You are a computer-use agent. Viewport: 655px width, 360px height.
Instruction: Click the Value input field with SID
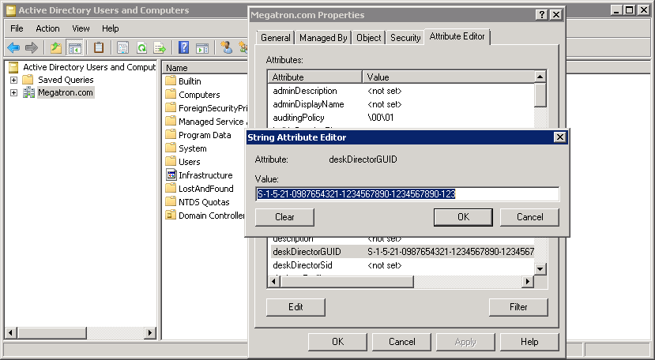407,193
